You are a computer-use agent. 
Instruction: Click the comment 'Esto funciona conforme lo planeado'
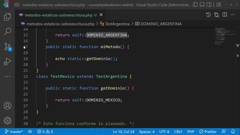pos(85,124)
